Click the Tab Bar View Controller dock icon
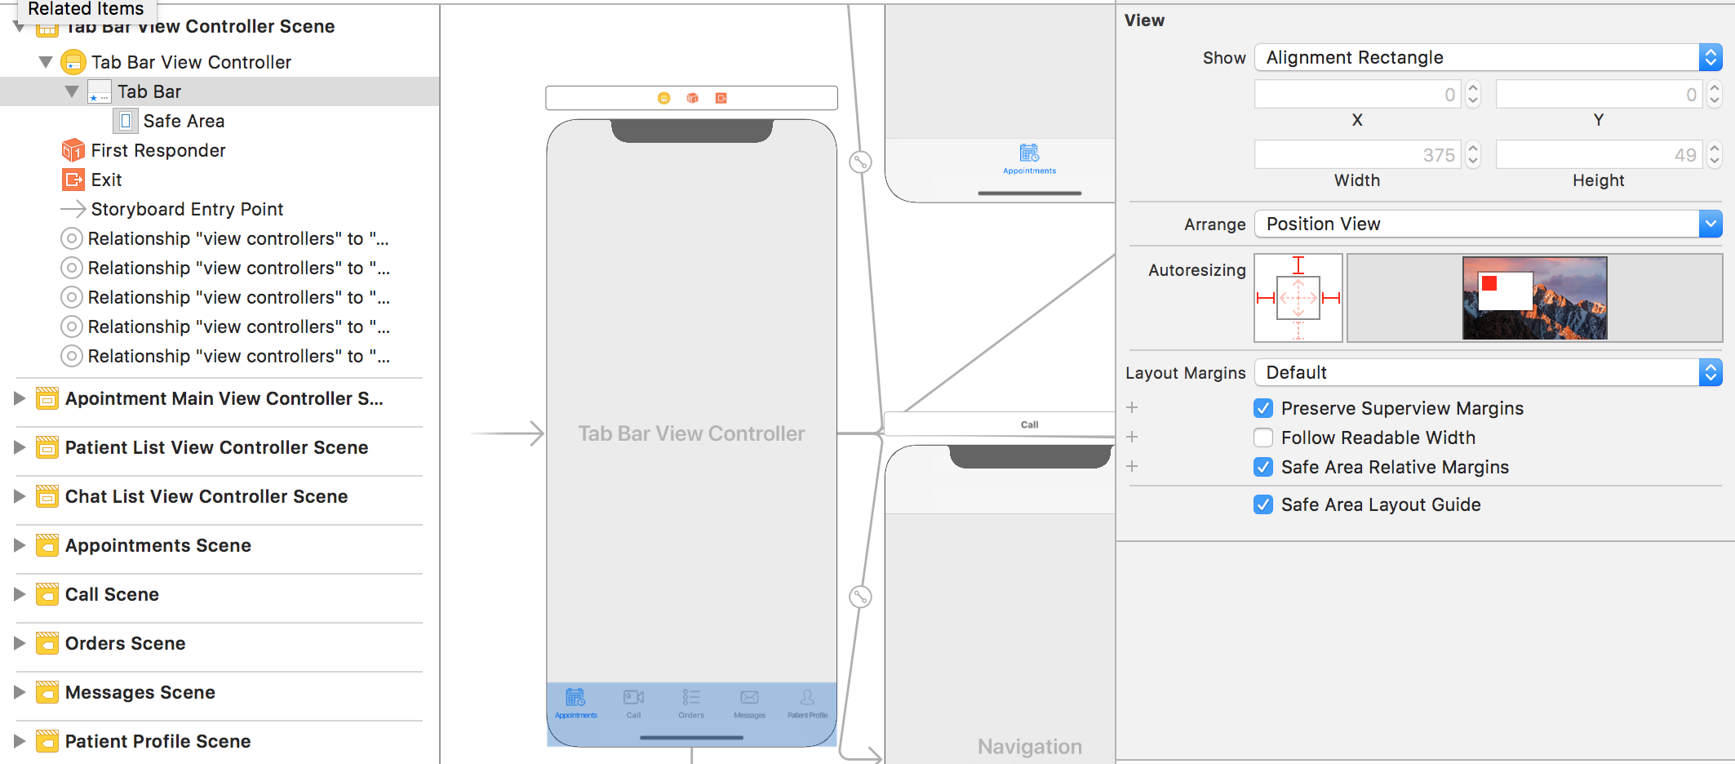The height and width of the screenshot is (764, 1735). 663,98
